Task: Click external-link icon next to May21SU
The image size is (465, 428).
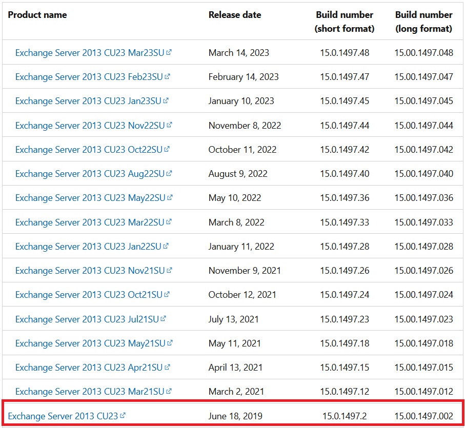Action: (170, 342)
